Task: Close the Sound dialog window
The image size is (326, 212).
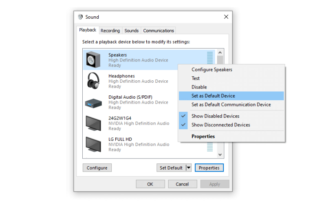Action: (226, 17)
